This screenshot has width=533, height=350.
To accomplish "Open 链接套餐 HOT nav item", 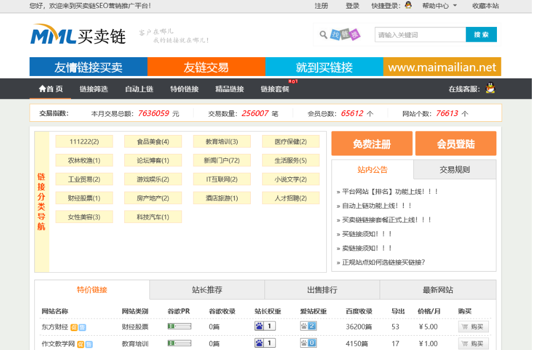I will click(x=275, y=89).
